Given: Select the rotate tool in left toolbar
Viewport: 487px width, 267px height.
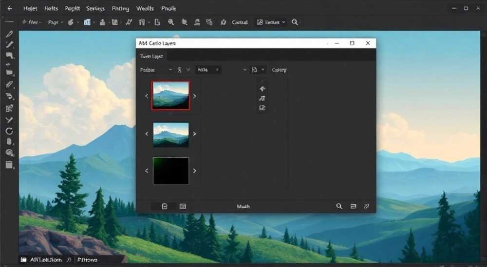Looking at the screenshot, I should (9, 131).
